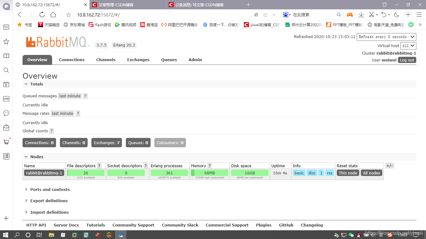Open Windows Start menu
Viewport: 426px width, 239px height.
click(6, 235)
